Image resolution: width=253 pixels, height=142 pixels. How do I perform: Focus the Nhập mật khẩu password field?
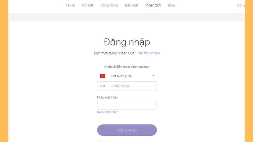click(x=127, y=105)
